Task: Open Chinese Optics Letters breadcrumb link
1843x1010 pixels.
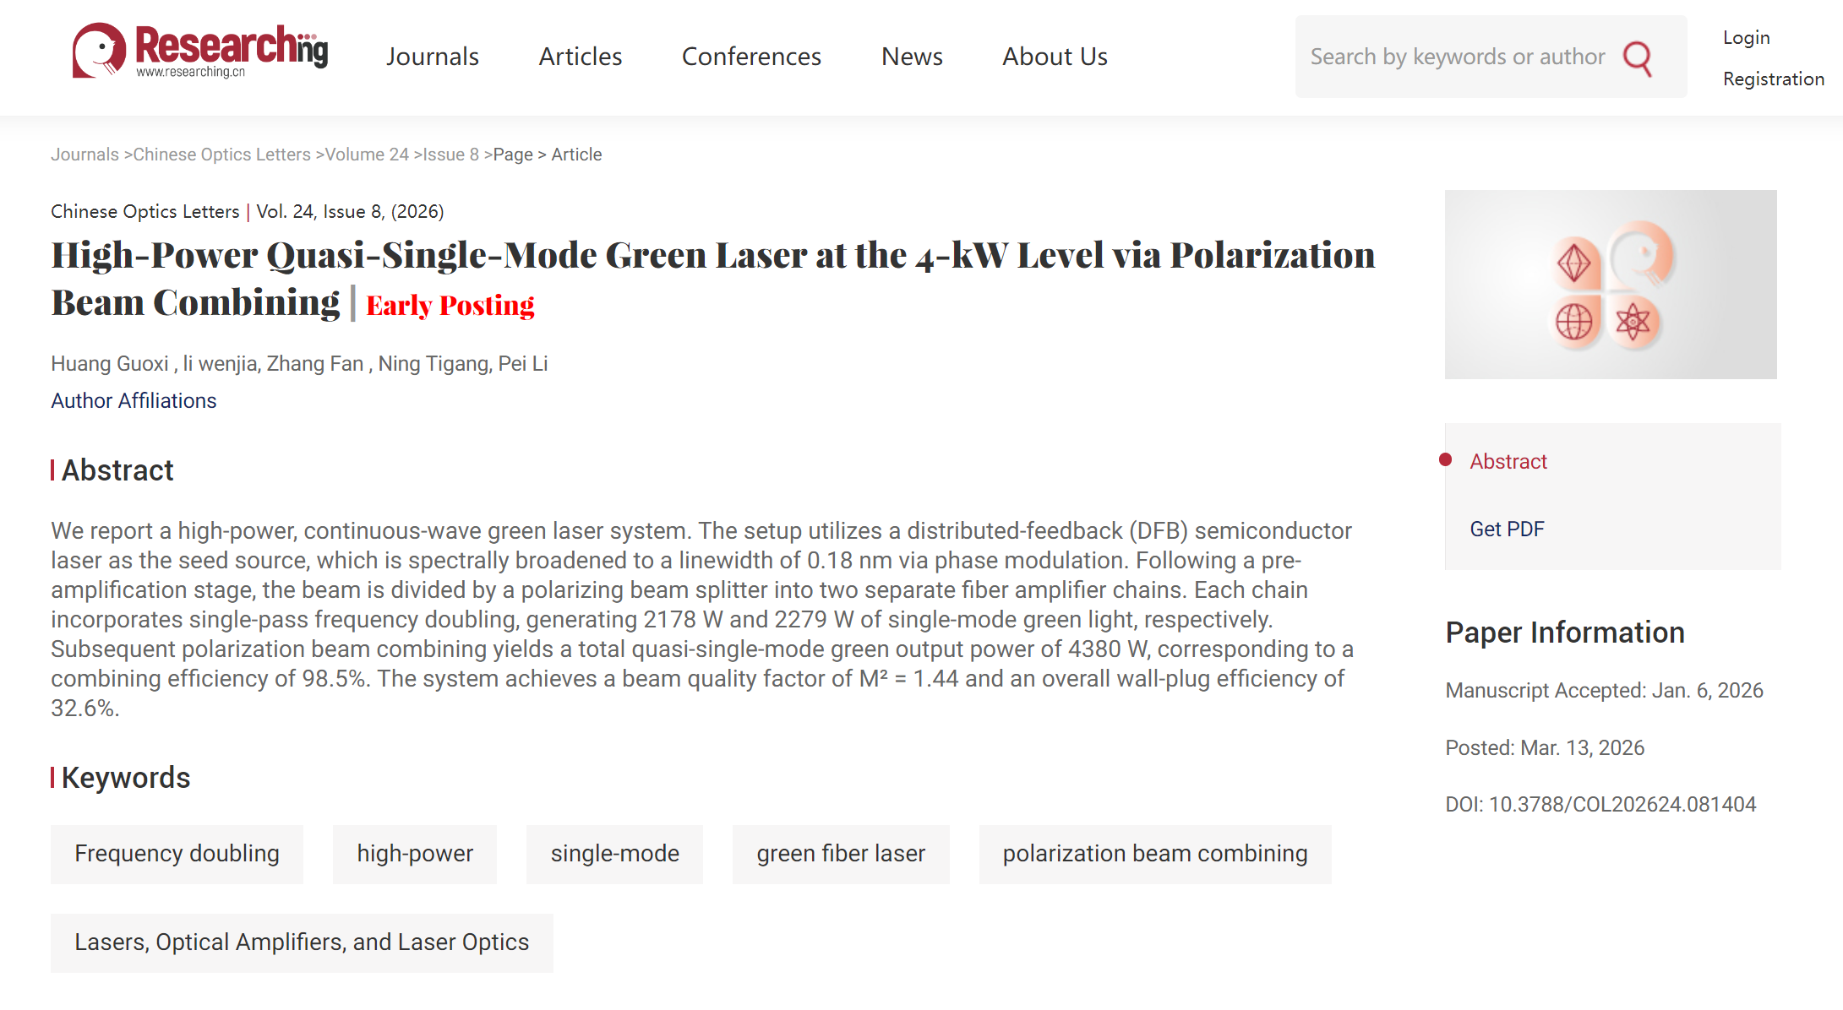Action: tap(221, 155)
